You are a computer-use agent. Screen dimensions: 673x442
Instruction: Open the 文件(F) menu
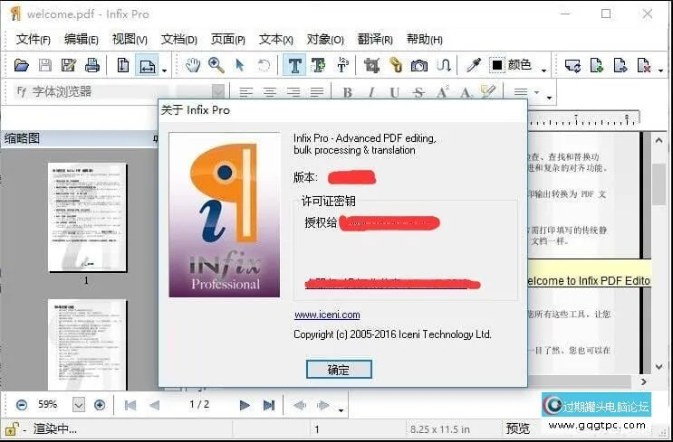point(34,39)
